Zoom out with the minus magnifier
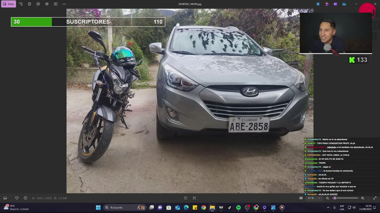The image size is (380, 213). coord(327,198)
